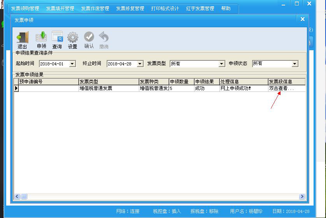326x218 pixels.
Task: Select the row indicator arrow of first record
Action: (16, 88)
